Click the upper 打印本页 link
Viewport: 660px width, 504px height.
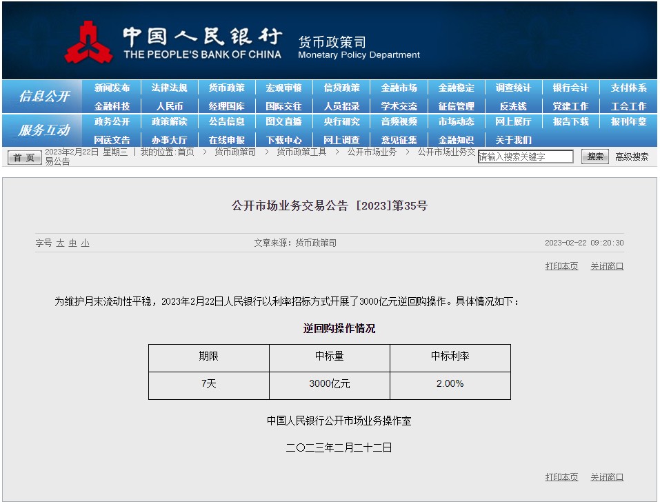click(561, 266)
